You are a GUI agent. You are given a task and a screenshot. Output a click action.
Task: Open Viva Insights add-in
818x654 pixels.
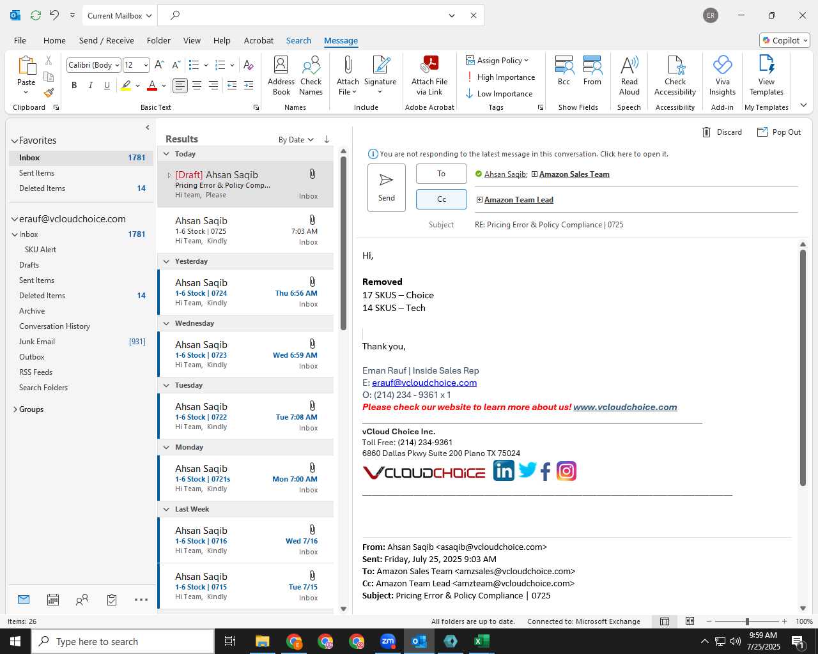(x=722, y=75)
